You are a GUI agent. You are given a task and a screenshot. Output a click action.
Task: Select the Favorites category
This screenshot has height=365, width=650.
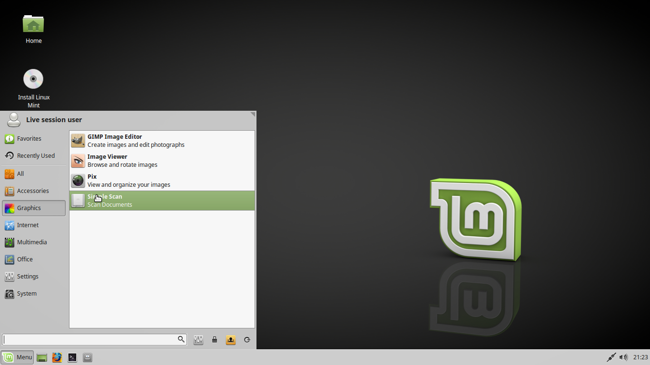[x=34, y=139]
